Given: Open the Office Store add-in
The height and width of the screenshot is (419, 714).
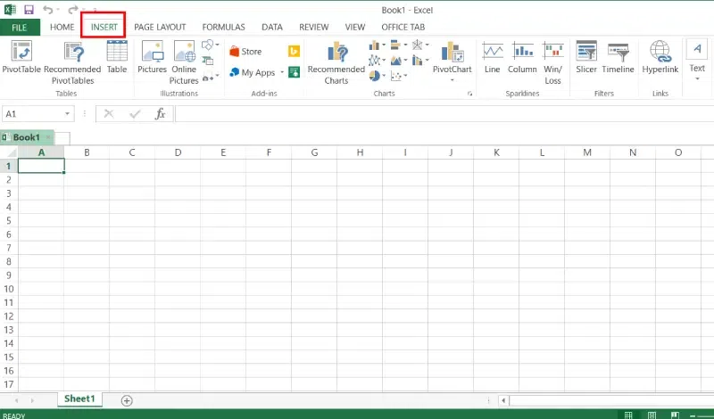Looking at the screenshot, I should point(246,52).
